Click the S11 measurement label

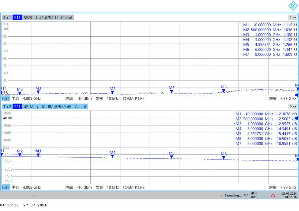pos(18,18)
